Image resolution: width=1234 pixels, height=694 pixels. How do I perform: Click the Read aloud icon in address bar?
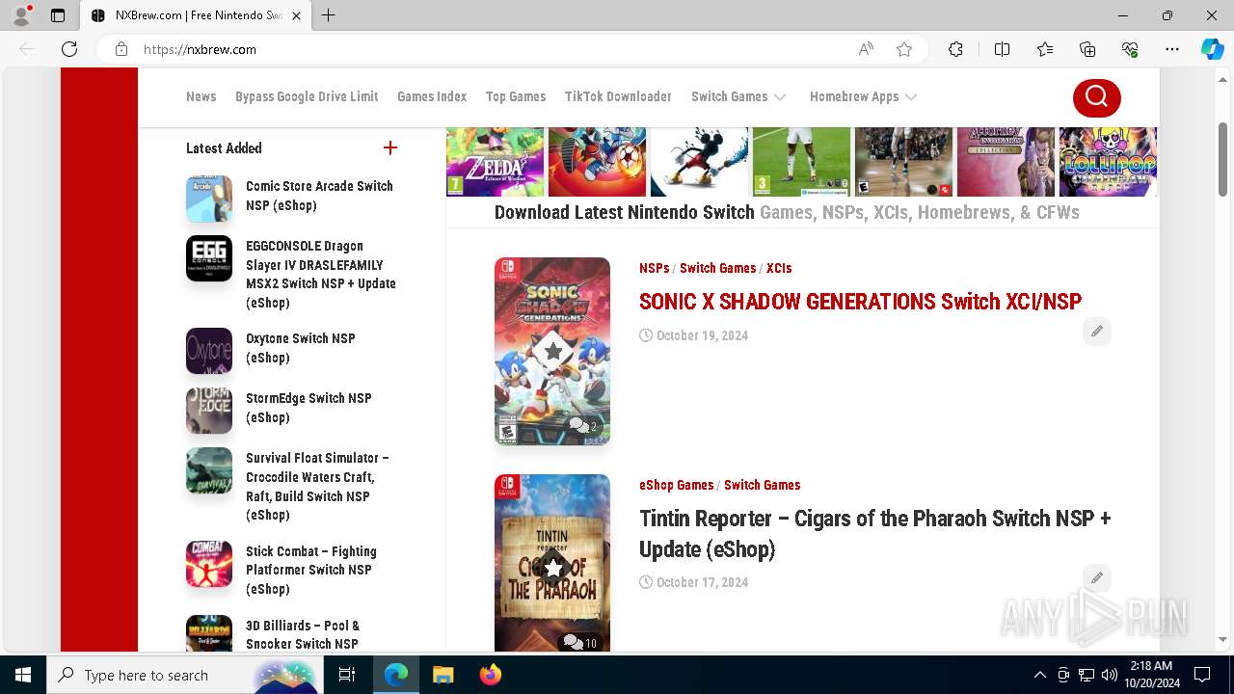[x=866, y=49]
